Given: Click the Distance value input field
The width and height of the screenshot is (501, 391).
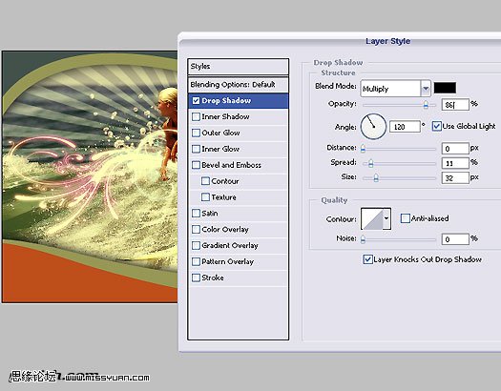Looking at the screenshot, I should 455,149.
